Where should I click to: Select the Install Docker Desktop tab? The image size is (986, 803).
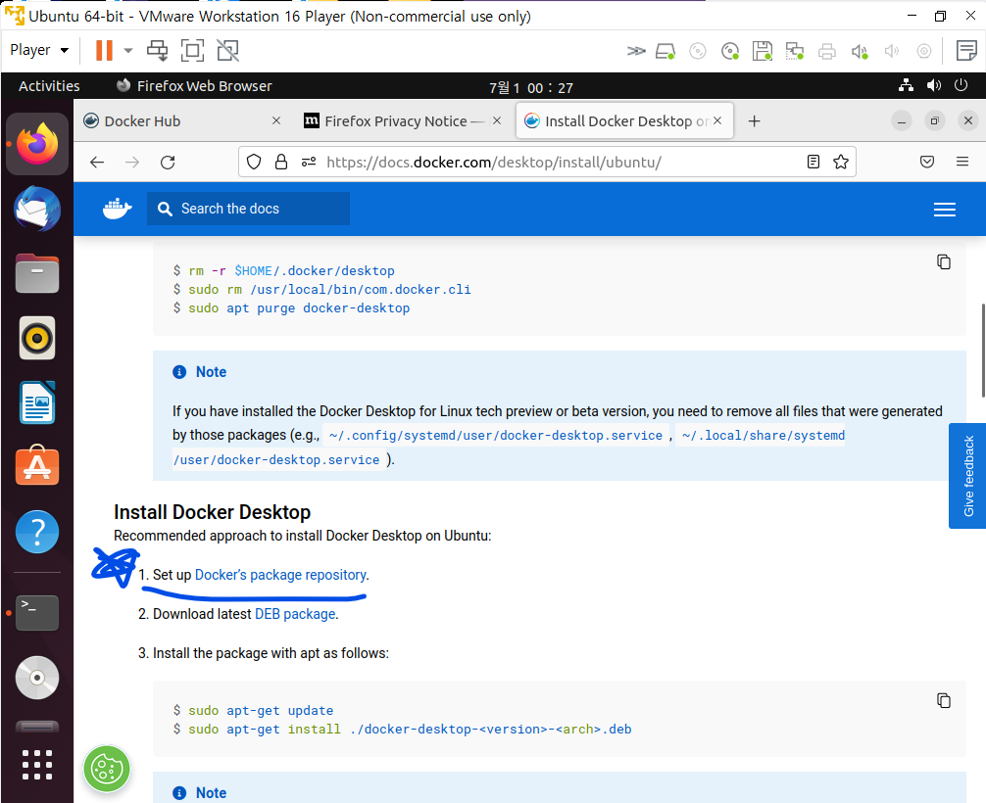pos(624,120)
